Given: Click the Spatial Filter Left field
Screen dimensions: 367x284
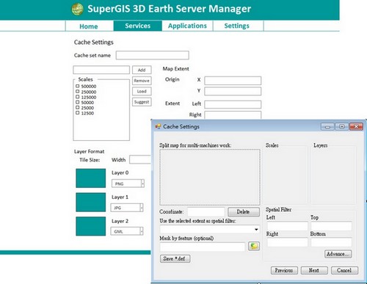Looking at the screenshot, I should pyautogui.click(x=287, y=226).
